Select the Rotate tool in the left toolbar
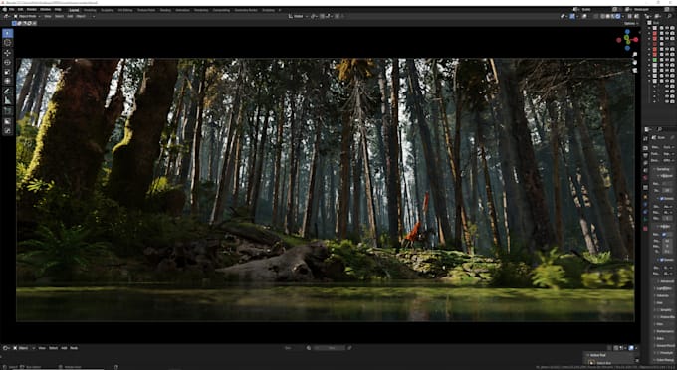Screen dimensions: 677x370 point(7,62)
